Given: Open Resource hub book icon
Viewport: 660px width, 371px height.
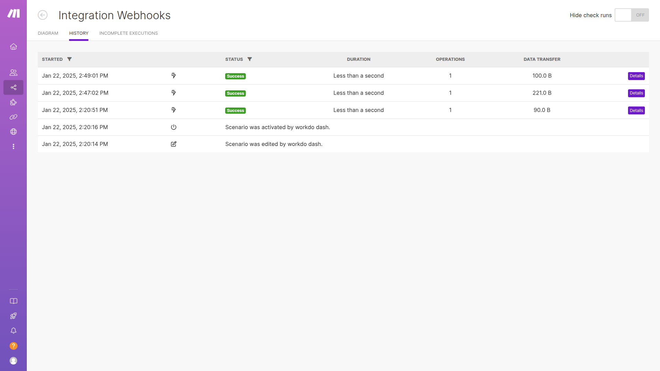Looking at the screenshot, I should [13, 301].
